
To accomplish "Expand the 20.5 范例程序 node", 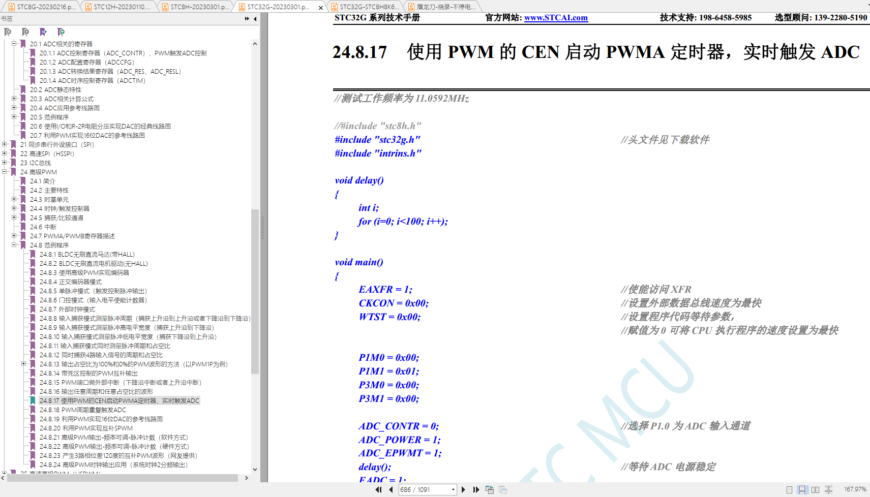I will pos(14,117).
